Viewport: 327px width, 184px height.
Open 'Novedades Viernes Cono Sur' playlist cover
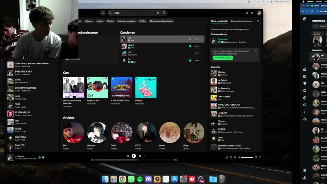pos(74,88)
